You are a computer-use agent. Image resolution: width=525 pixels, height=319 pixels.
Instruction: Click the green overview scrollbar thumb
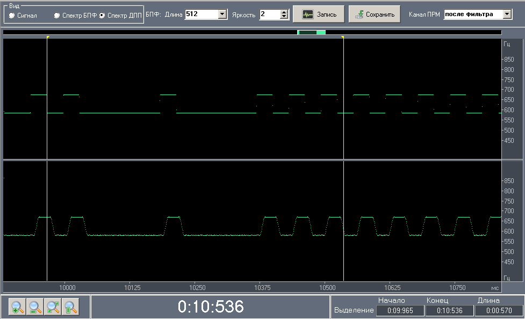(312, 33)
